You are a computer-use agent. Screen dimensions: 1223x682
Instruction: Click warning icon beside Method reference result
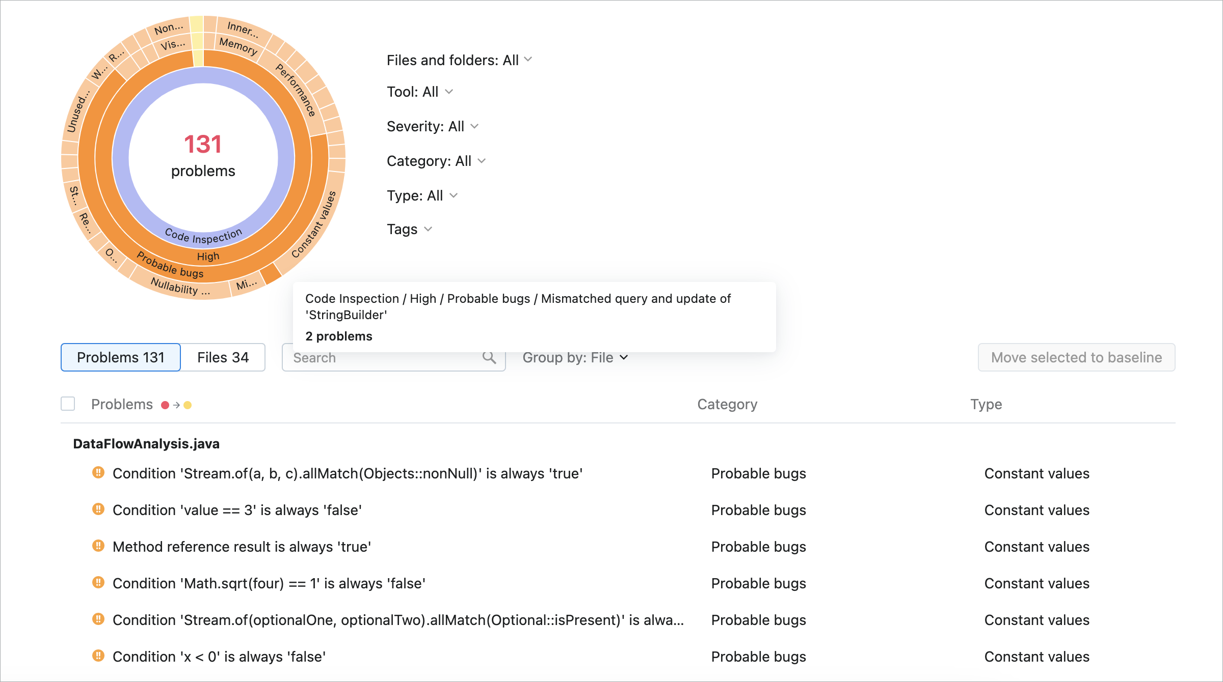98,546
